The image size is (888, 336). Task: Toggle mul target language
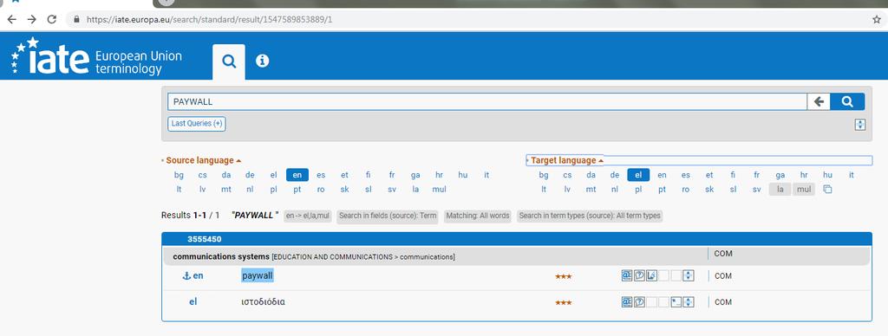coord(804,190)
